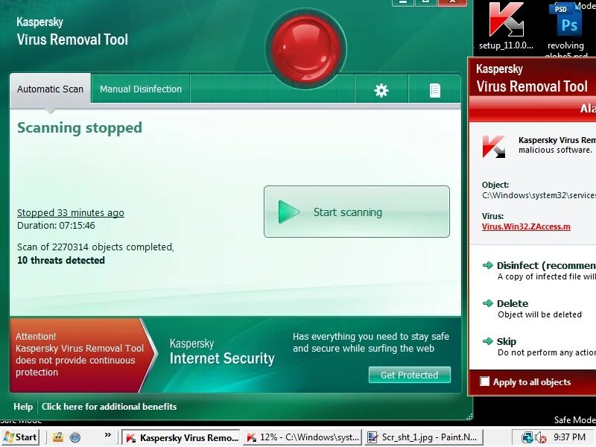Click the network tray icon
The width and height of the screenshot is (596, 447).
tap(527, 437)
